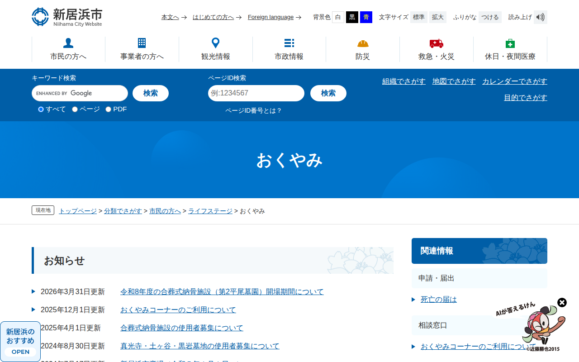The width and height of the screenshot is (579, 362).
Task: Open 令和8年度の合葬式納骨施設 開場期間 notice
Action: (222, 292)
